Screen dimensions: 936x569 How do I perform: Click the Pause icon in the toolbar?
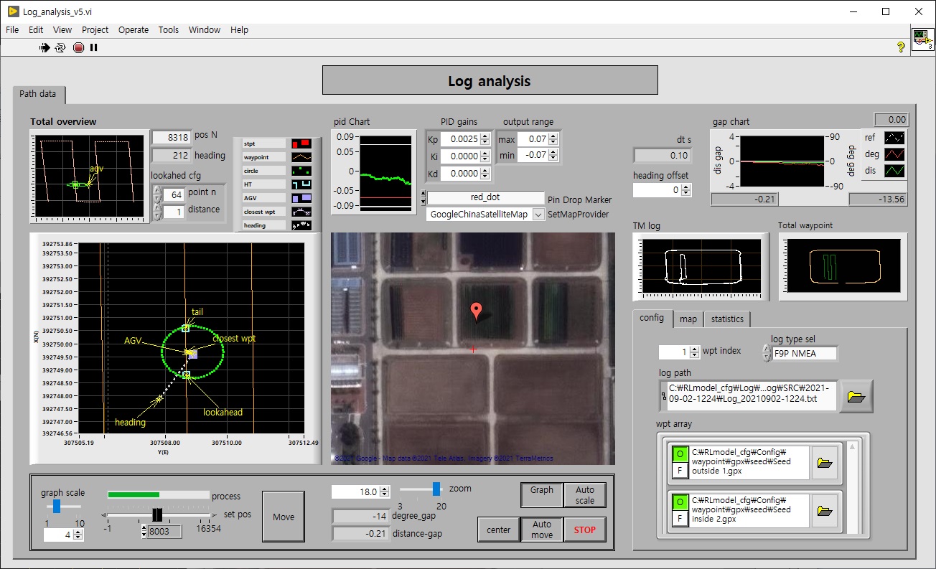[93, 47]
